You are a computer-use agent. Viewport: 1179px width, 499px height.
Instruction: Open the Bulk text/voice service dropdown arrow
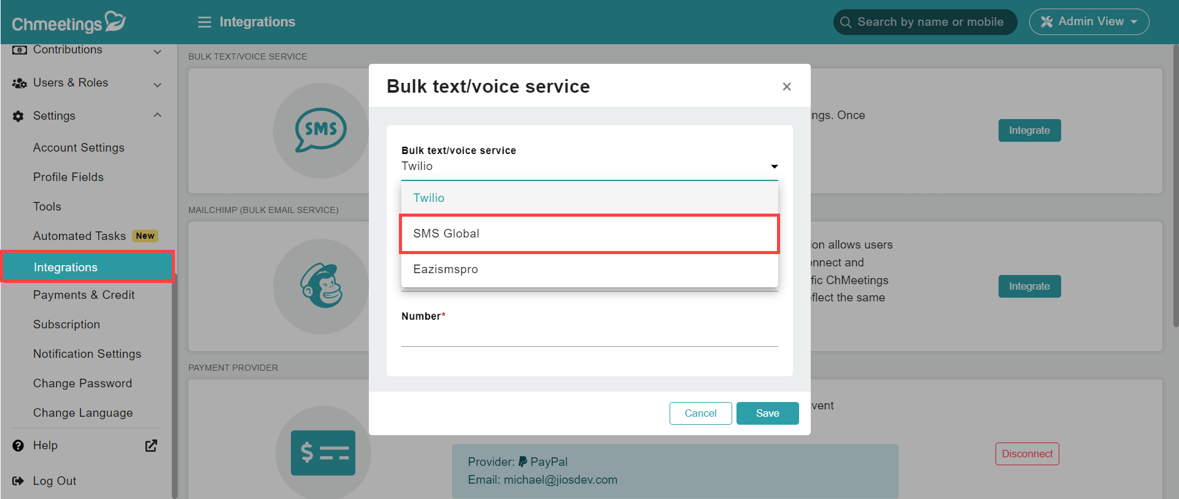[x=775, y=166]
